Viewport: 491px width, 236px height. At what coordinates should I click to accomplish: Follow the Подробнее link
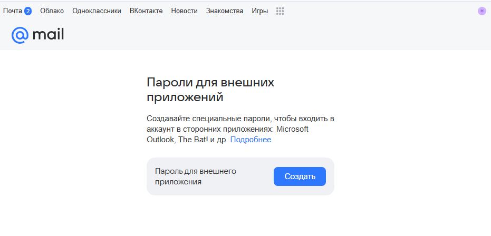(x=251, y=140)
